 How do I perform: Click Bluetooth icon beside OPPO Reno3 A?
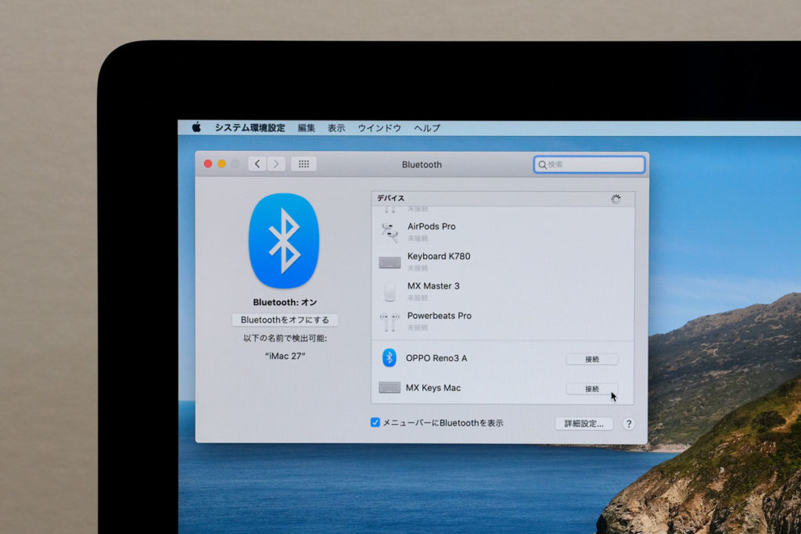tap(390, 358)
